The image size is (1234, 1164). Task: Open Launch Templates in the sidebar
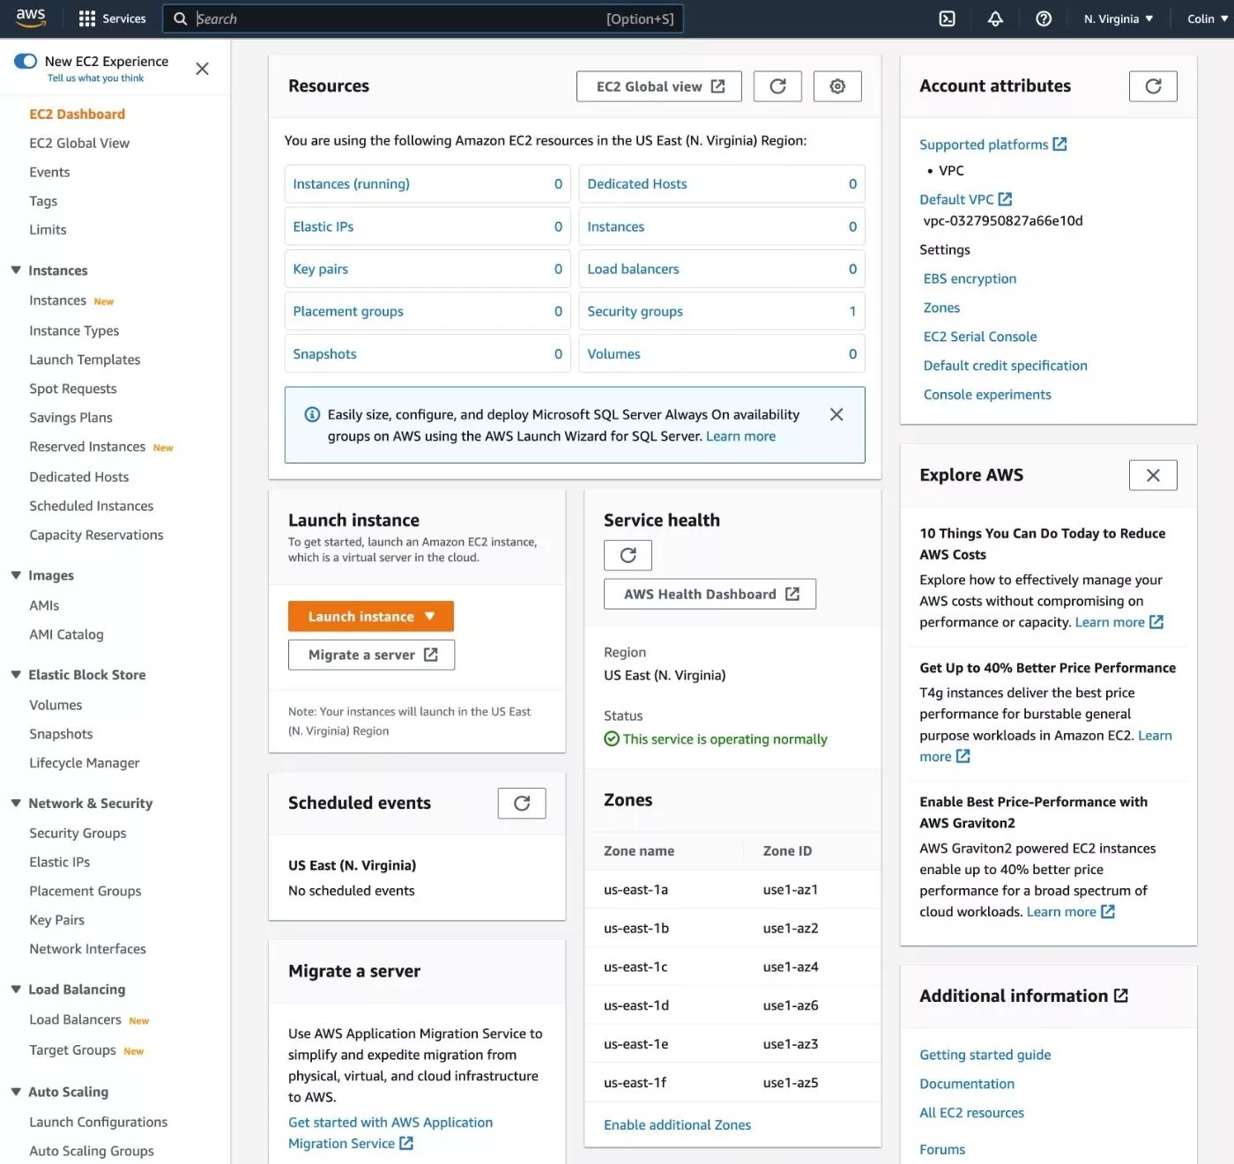[85, 360]
